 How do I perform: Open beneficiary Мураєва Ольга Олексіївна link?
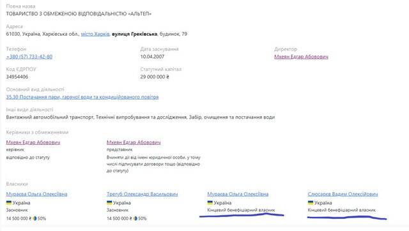pyautogui.click(x=238, y=194)
